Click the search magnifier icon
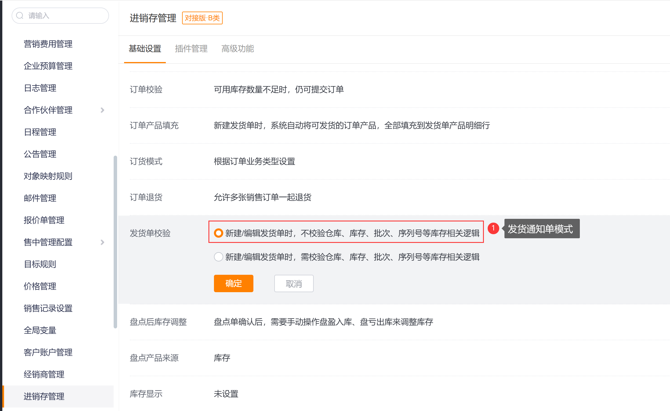This screenshot has height=411, width=670. click(x=20, y=16)
